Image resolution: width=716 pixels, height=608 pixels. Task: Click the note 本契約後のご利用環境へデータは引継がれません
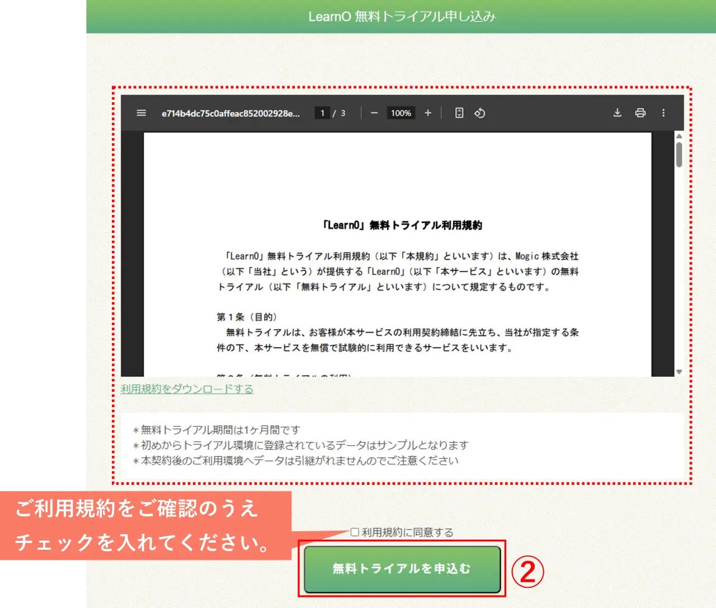[295, 460]
